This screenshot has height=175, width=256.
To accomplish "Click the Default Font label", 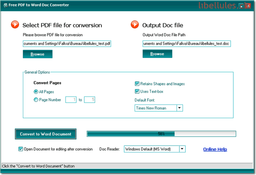I will [145, 100].
